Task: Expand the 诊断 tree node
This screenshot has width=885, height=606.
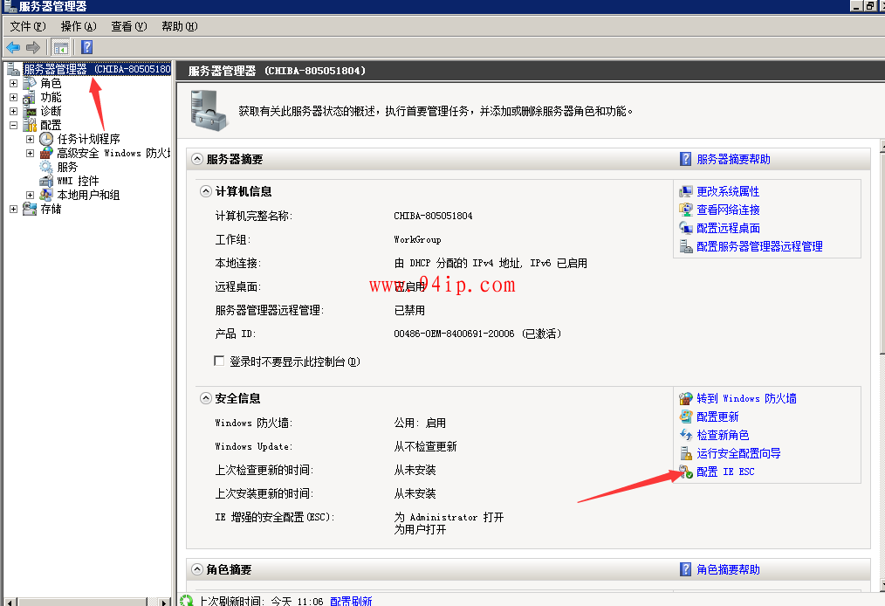Action: tap(14, 111)
